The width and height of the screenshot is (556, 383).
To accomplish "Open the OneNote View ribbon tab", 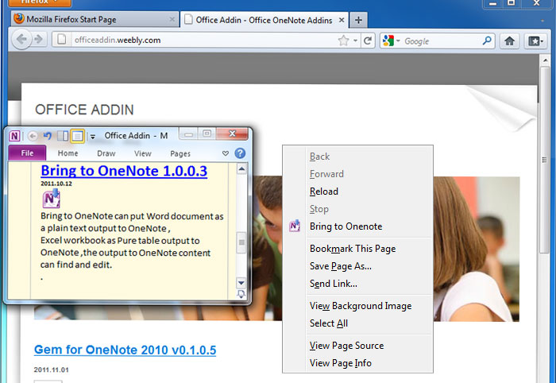I will pos(142,153).
